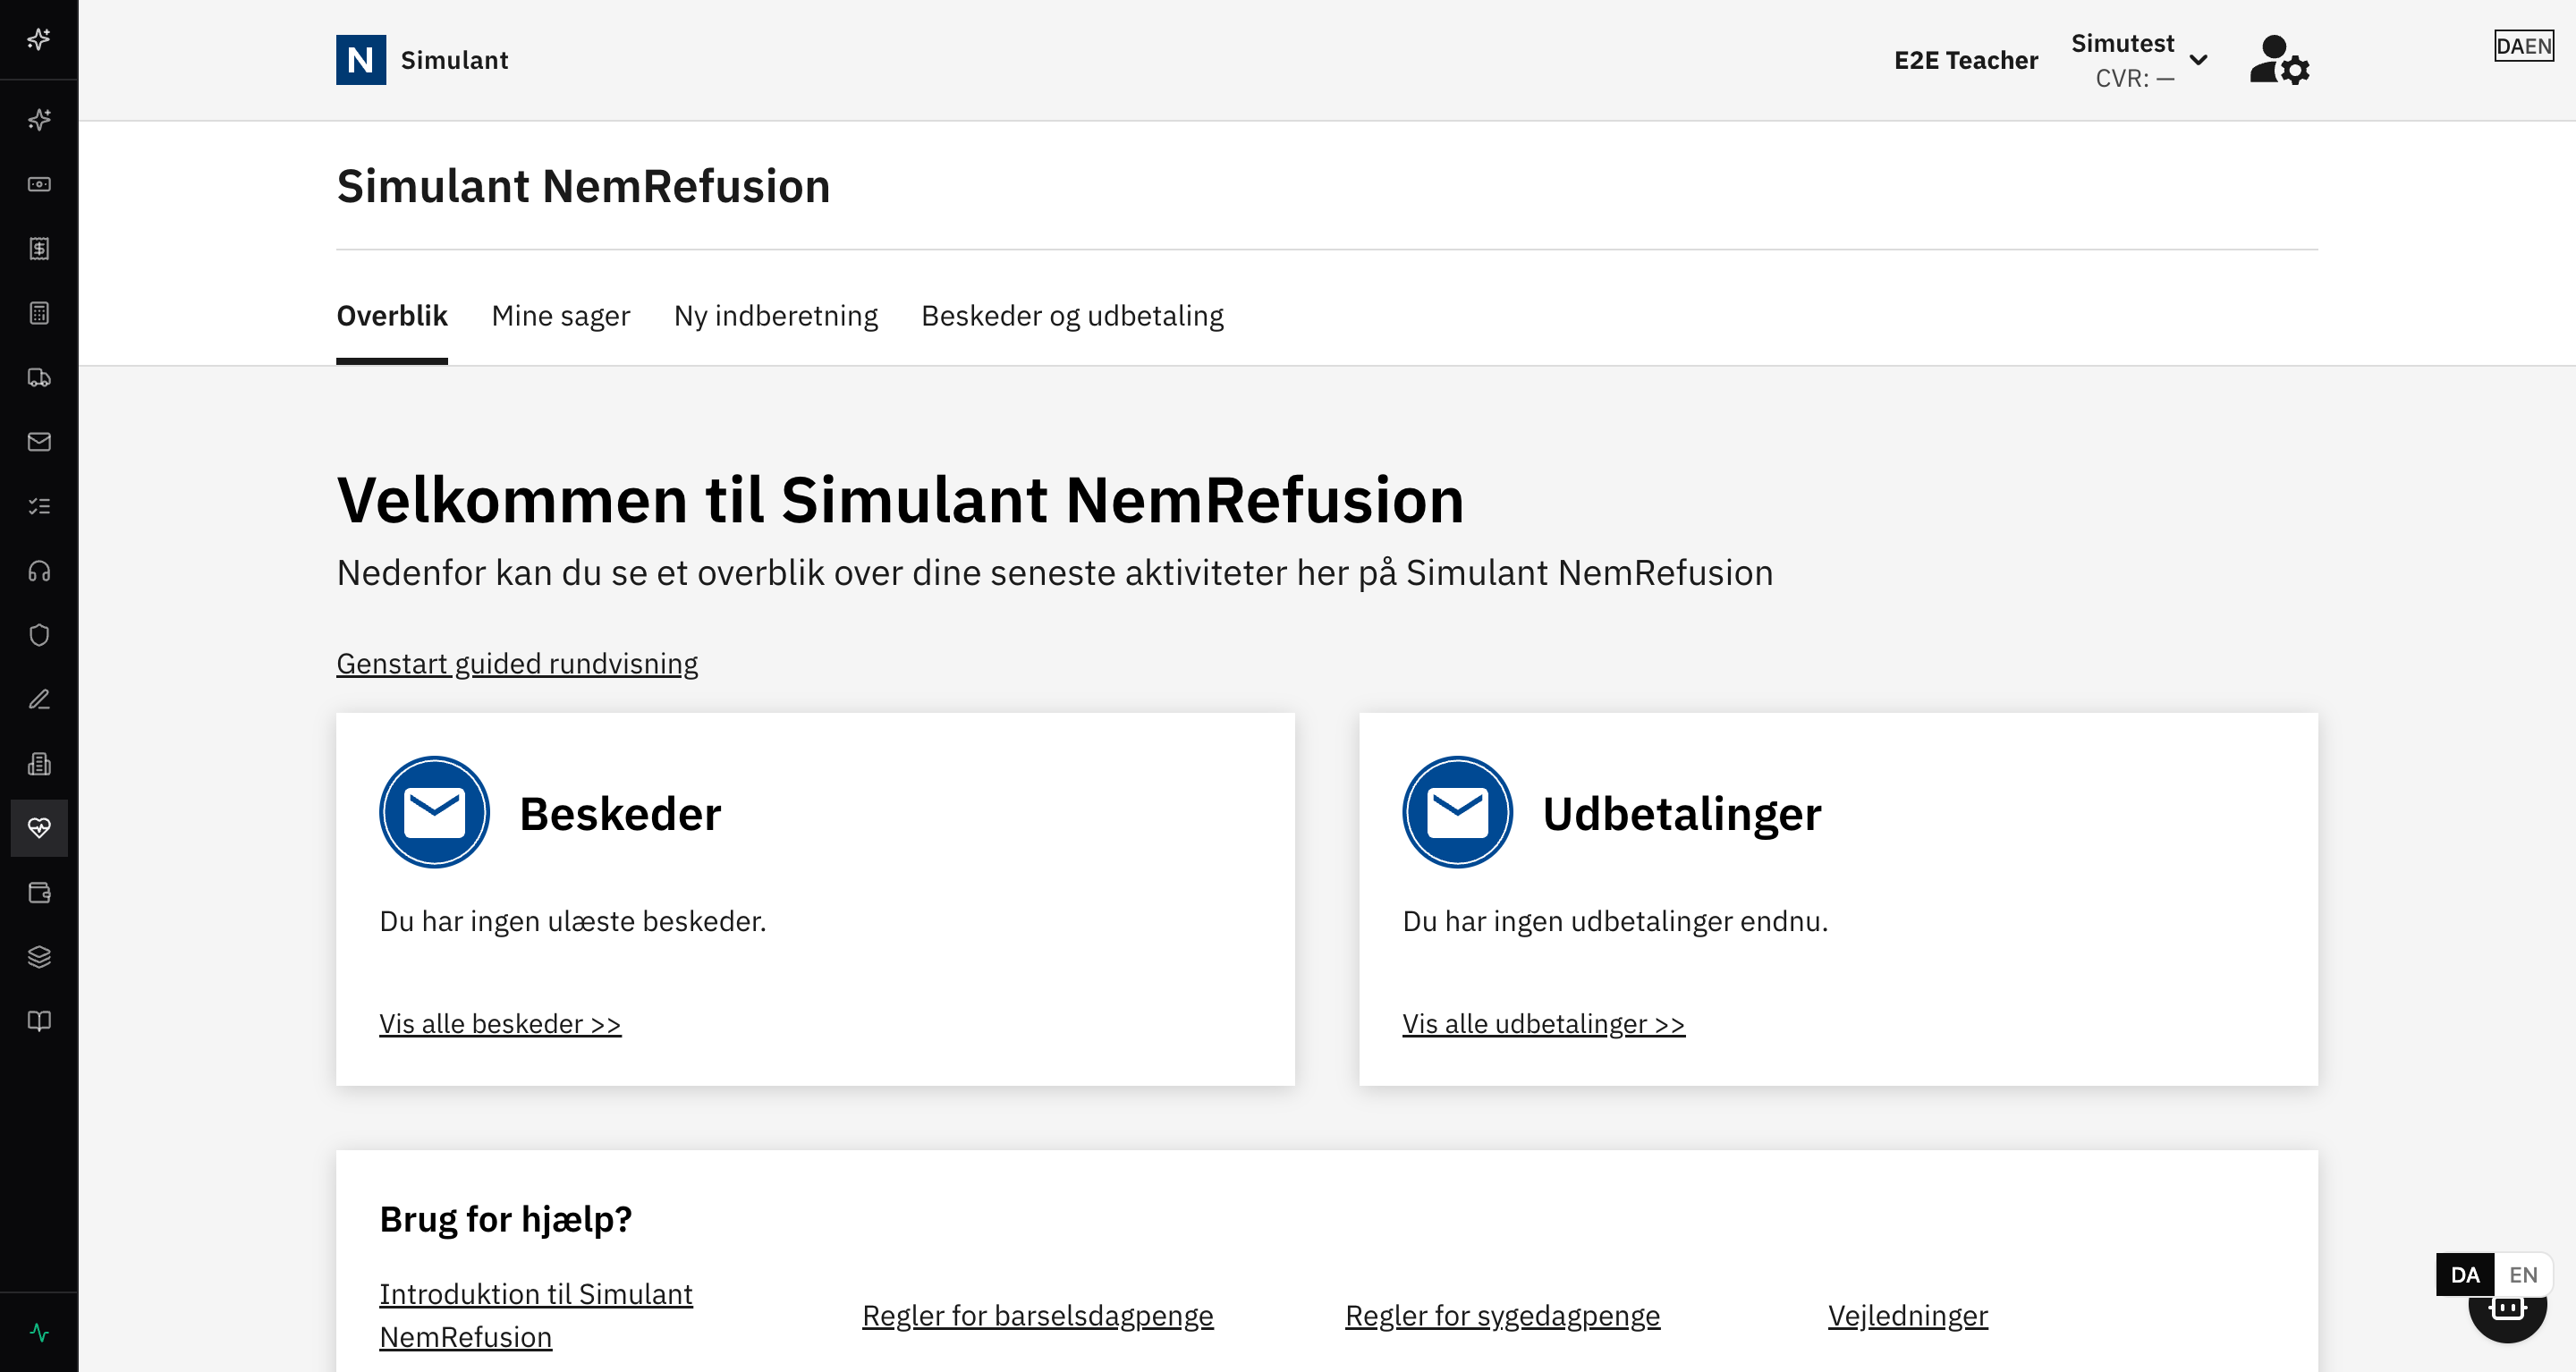Switch to the Mine sager tab

(x=561, y=316)
